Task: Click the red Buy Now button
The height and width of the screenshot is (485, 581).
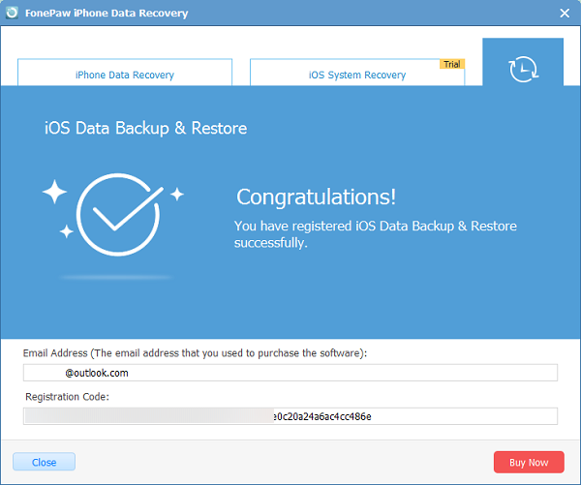Action: point(529,462)
